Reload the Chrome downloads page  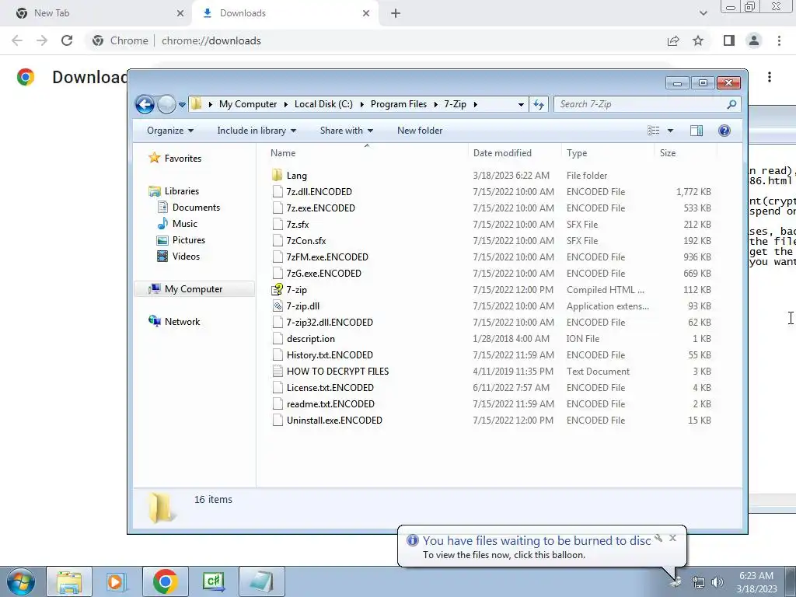coord(67,40)
